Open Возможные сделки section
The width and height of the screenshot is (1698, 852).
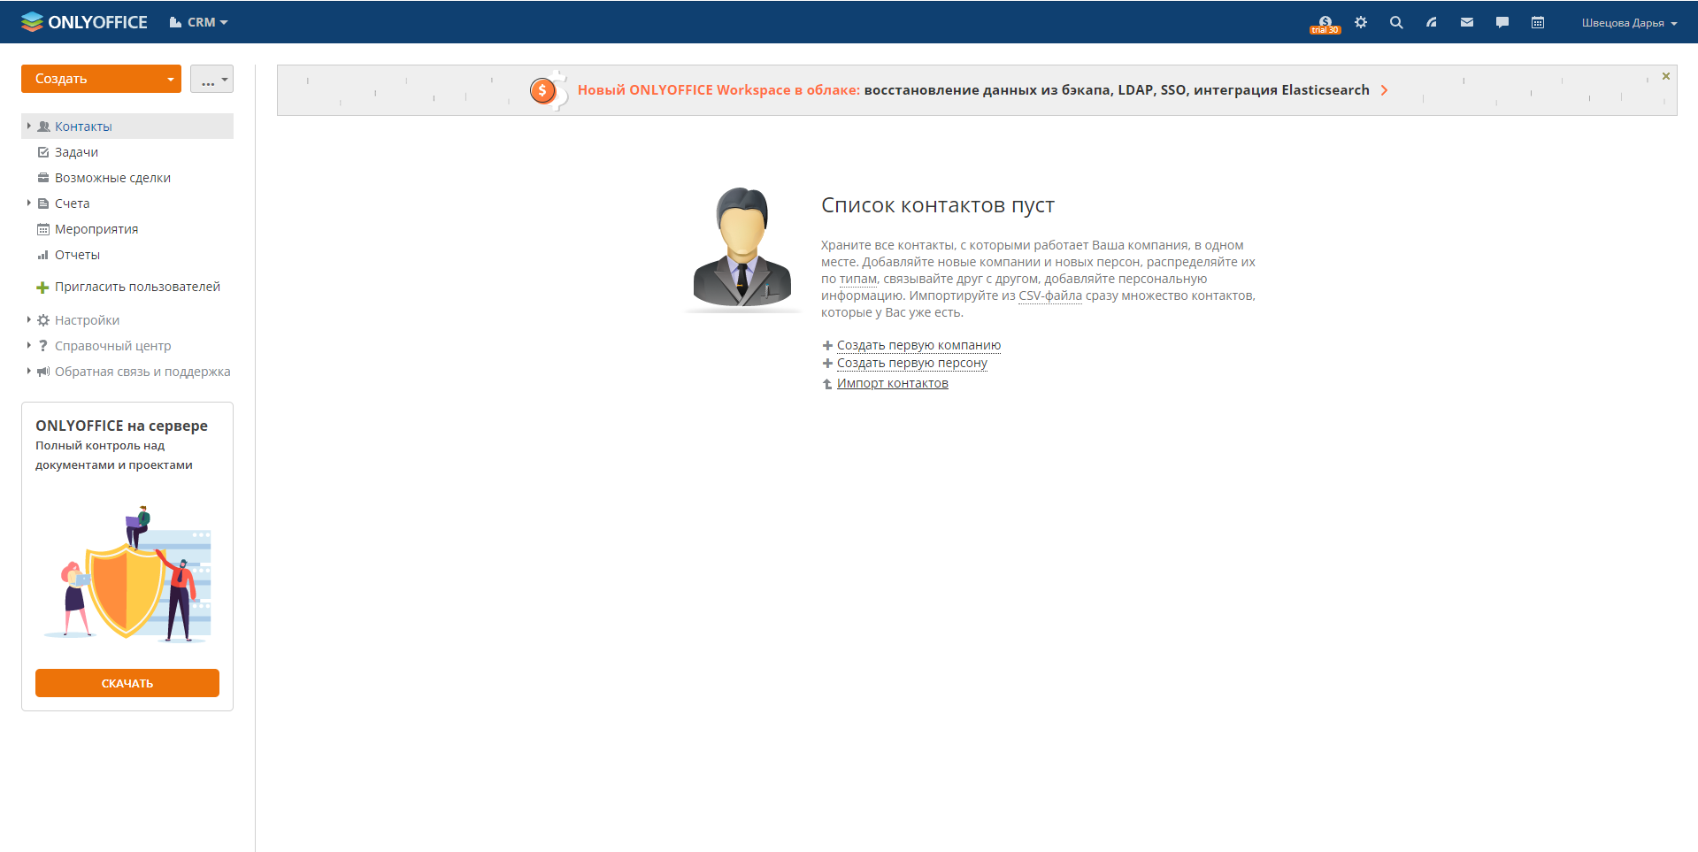[x=112, y=178]
